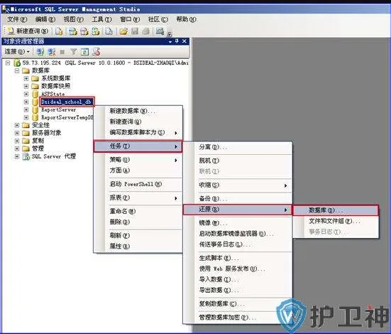Click the stop square icon in Object Explorer
The width and height of the screenshot is (391, 334).
(62, 52)
